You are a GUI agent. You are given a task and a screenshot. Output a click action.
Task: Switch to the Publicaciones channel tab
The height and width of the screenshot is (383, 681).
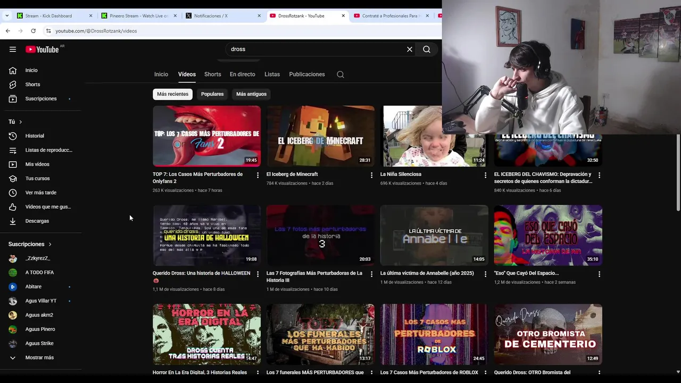coord(307,74)
